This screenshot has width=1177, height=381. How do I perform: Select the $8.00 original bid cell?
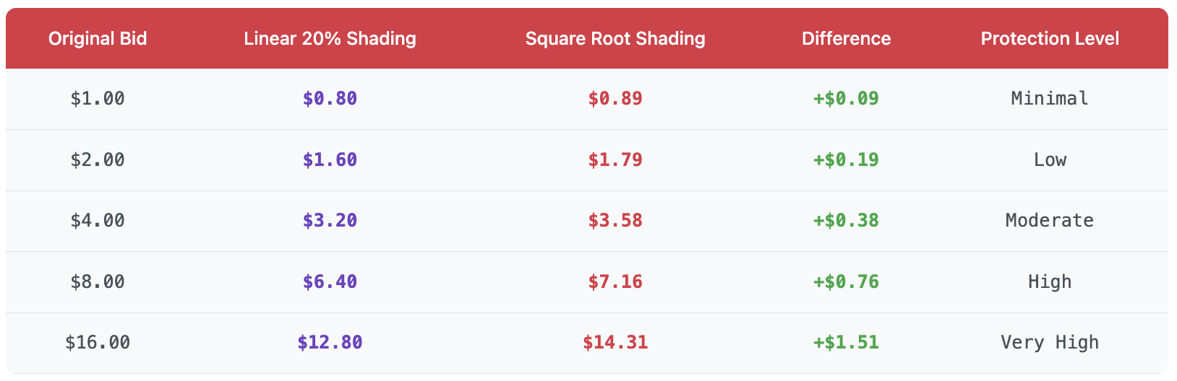pos(98,281)
